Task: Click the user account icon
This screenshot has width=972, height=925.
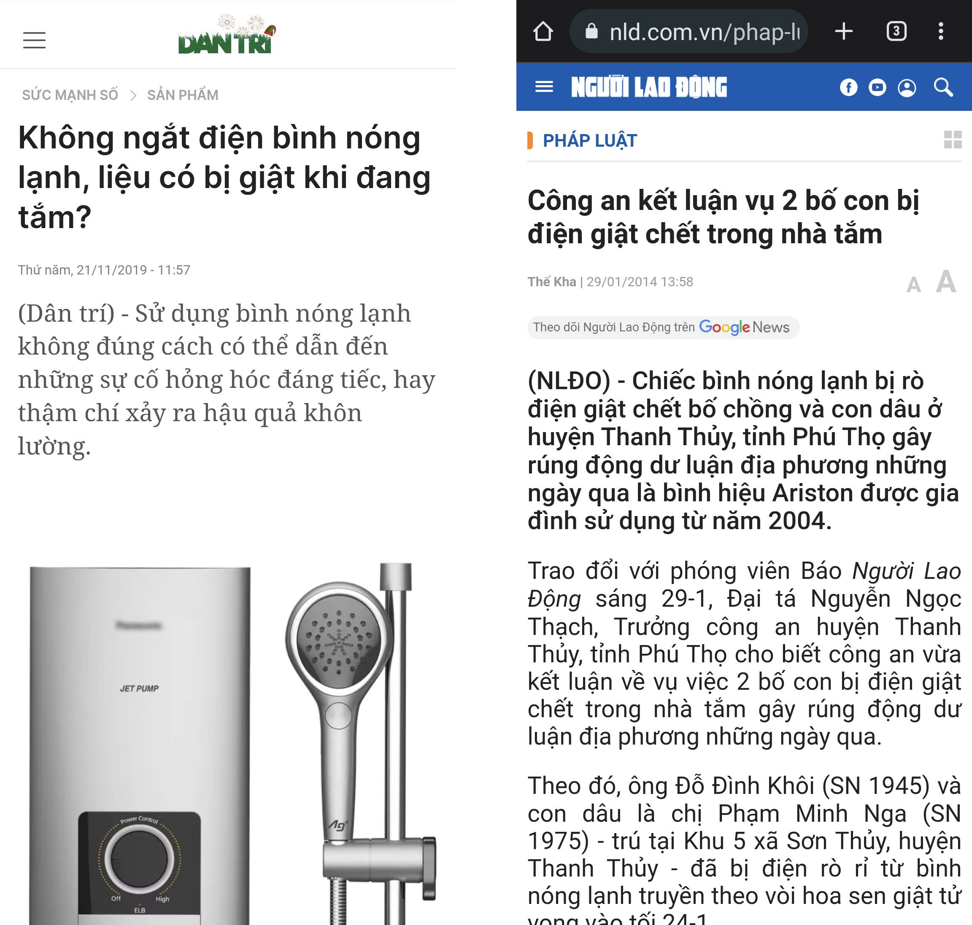Action: (x=907, y=88)
